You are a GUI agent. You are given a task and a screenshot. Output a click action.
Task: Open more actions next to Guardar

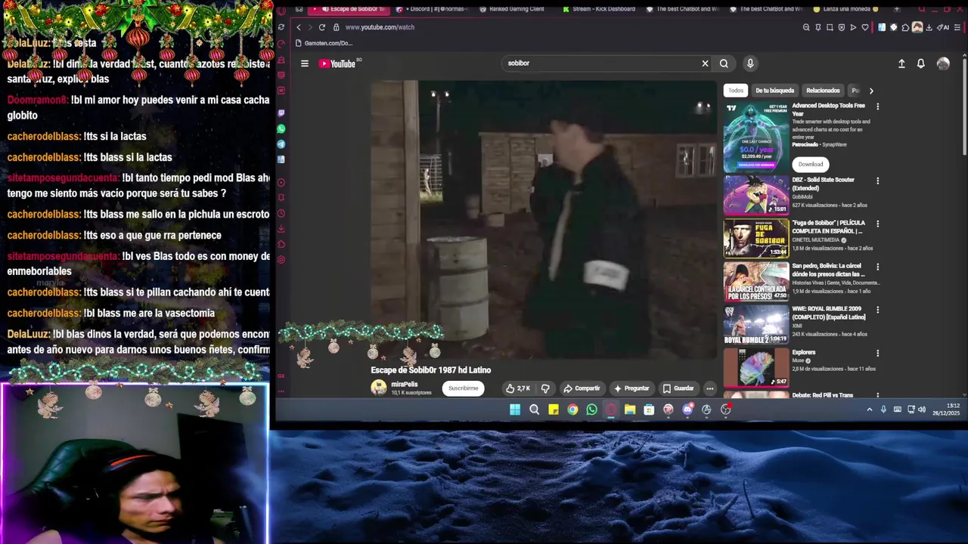click(709, 388)
